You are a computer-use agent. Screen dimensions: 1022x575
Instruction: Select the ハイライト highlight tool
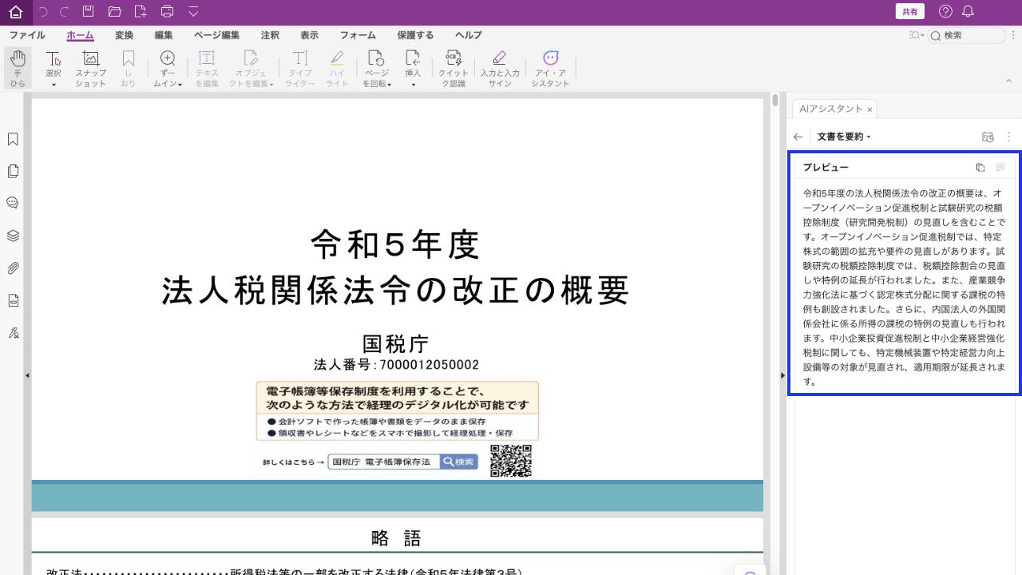click(x=337, y=68)
